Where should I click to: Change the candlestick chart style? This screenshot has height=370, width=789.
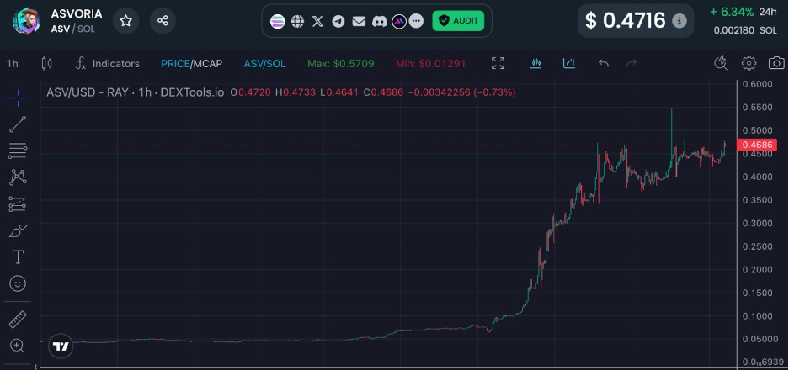pyautogui.click(x=47, y=64)
